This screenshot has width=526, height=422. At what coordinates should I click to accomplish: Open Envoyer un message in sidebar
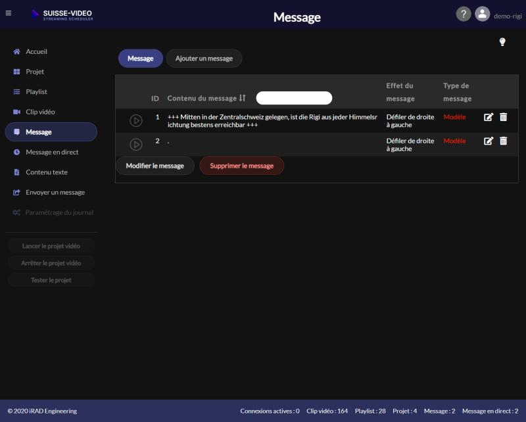[x=51, y=193]
